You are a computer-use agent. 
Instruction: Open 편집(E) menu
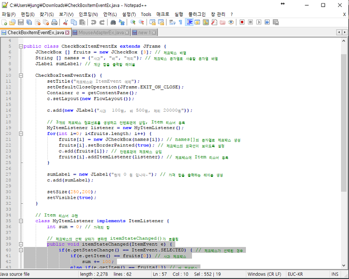pyautogui.click(x=27, y=14)
